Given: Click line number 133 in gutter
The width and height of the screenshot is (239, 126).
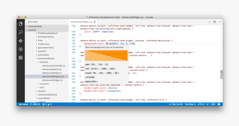Looking at the screenshot, I should click(73, 43).
